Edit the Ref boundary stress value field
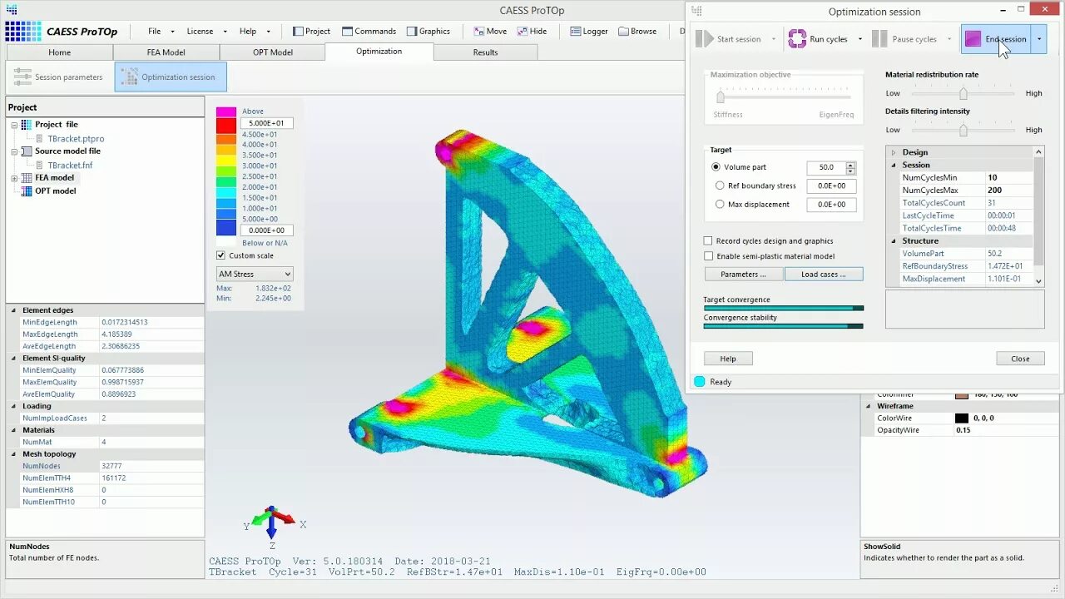 [831, 186]
